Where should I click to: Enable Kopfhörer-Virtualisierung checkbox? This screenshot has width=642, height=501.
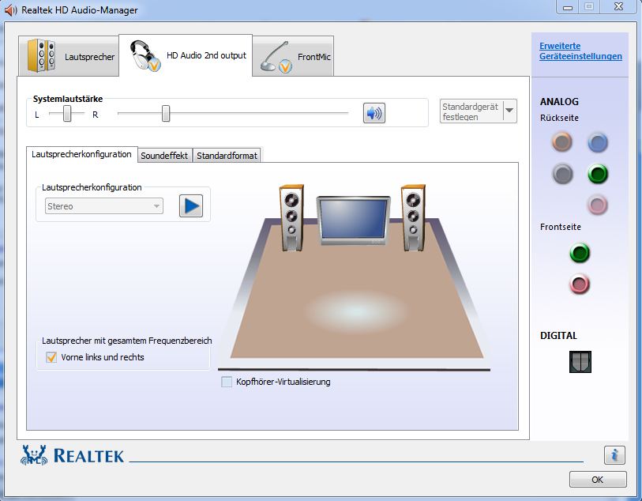coord(227,382)
